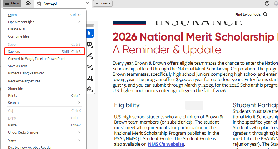Choose Save as... menu item
The width and height of the screenshot is (278, 149).
(x=44, y=51)
